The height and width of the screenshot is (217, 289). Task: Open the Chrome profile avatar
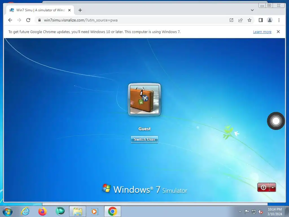pos(270,20)
